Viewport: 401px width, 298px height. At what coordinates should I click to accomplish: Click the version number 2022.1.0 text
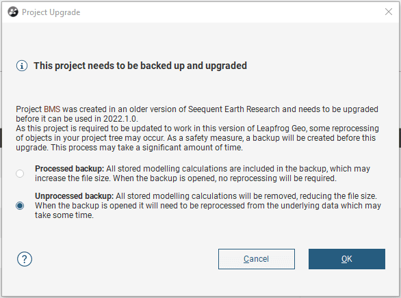click(120, 119)
